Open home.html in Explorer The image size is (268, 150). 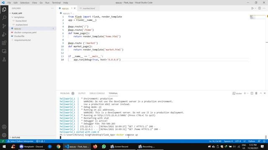pos(33,21)
